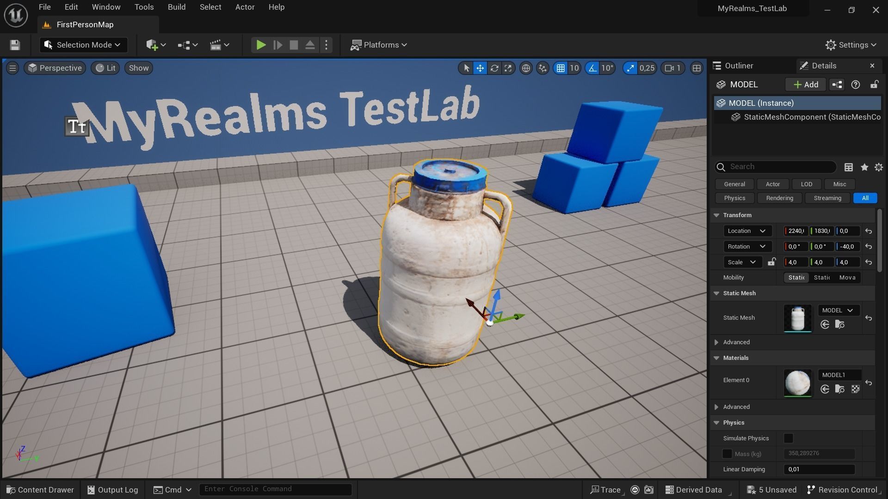Open Details view options gear icon
The height and width of the screenshot is (499, 888).
(879, 167)
